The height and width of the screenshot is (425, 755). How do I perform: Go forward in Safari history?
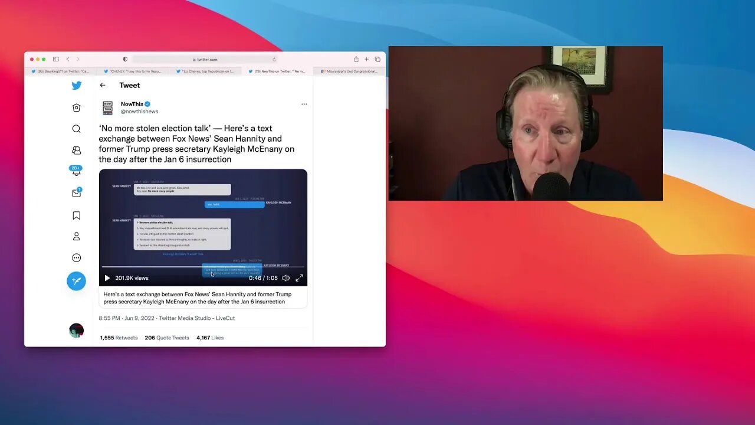click(x=78, y=59)
